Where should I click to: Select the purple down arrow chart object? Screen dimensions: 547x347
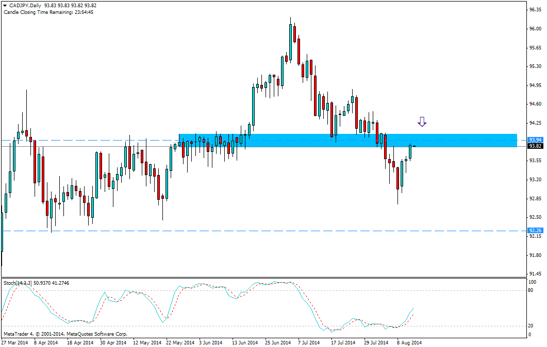[422, 122]
